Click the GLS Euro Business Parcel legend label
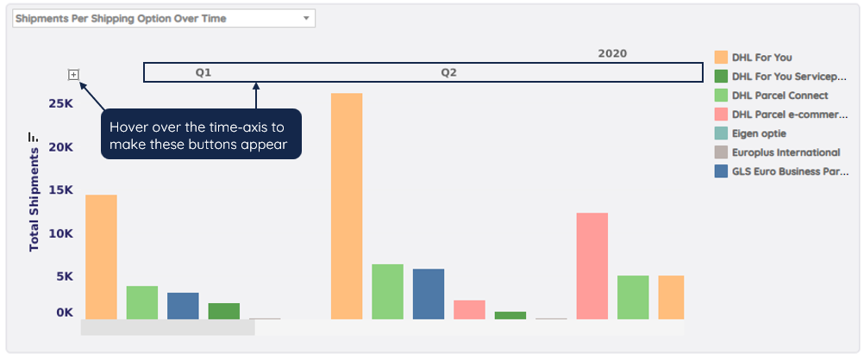 click(790, 171)
